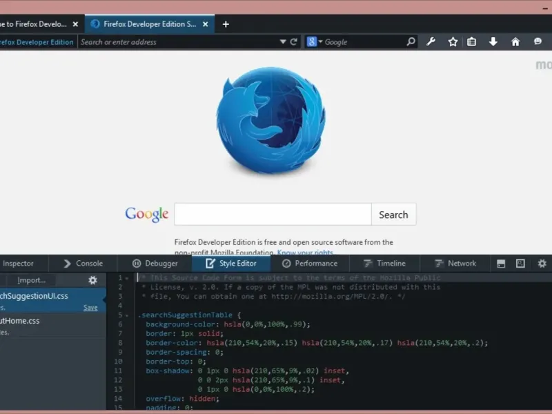Collapse comment block at line 1
This screenshot has width=552, height=414.
[x=127, y=278]
